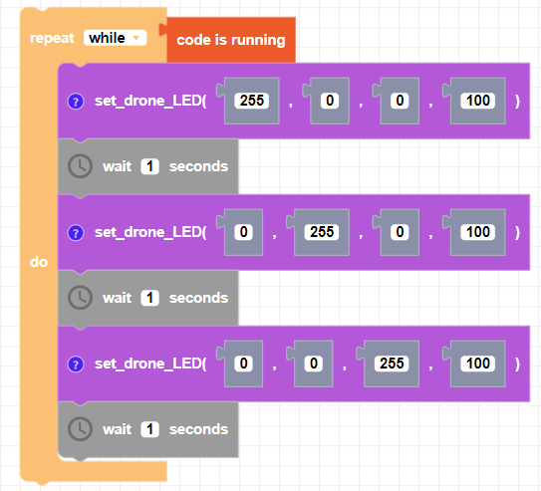Edit the 255 blue value in third LED block
Viewport: 541px width, 491px height.
[392, 364]
